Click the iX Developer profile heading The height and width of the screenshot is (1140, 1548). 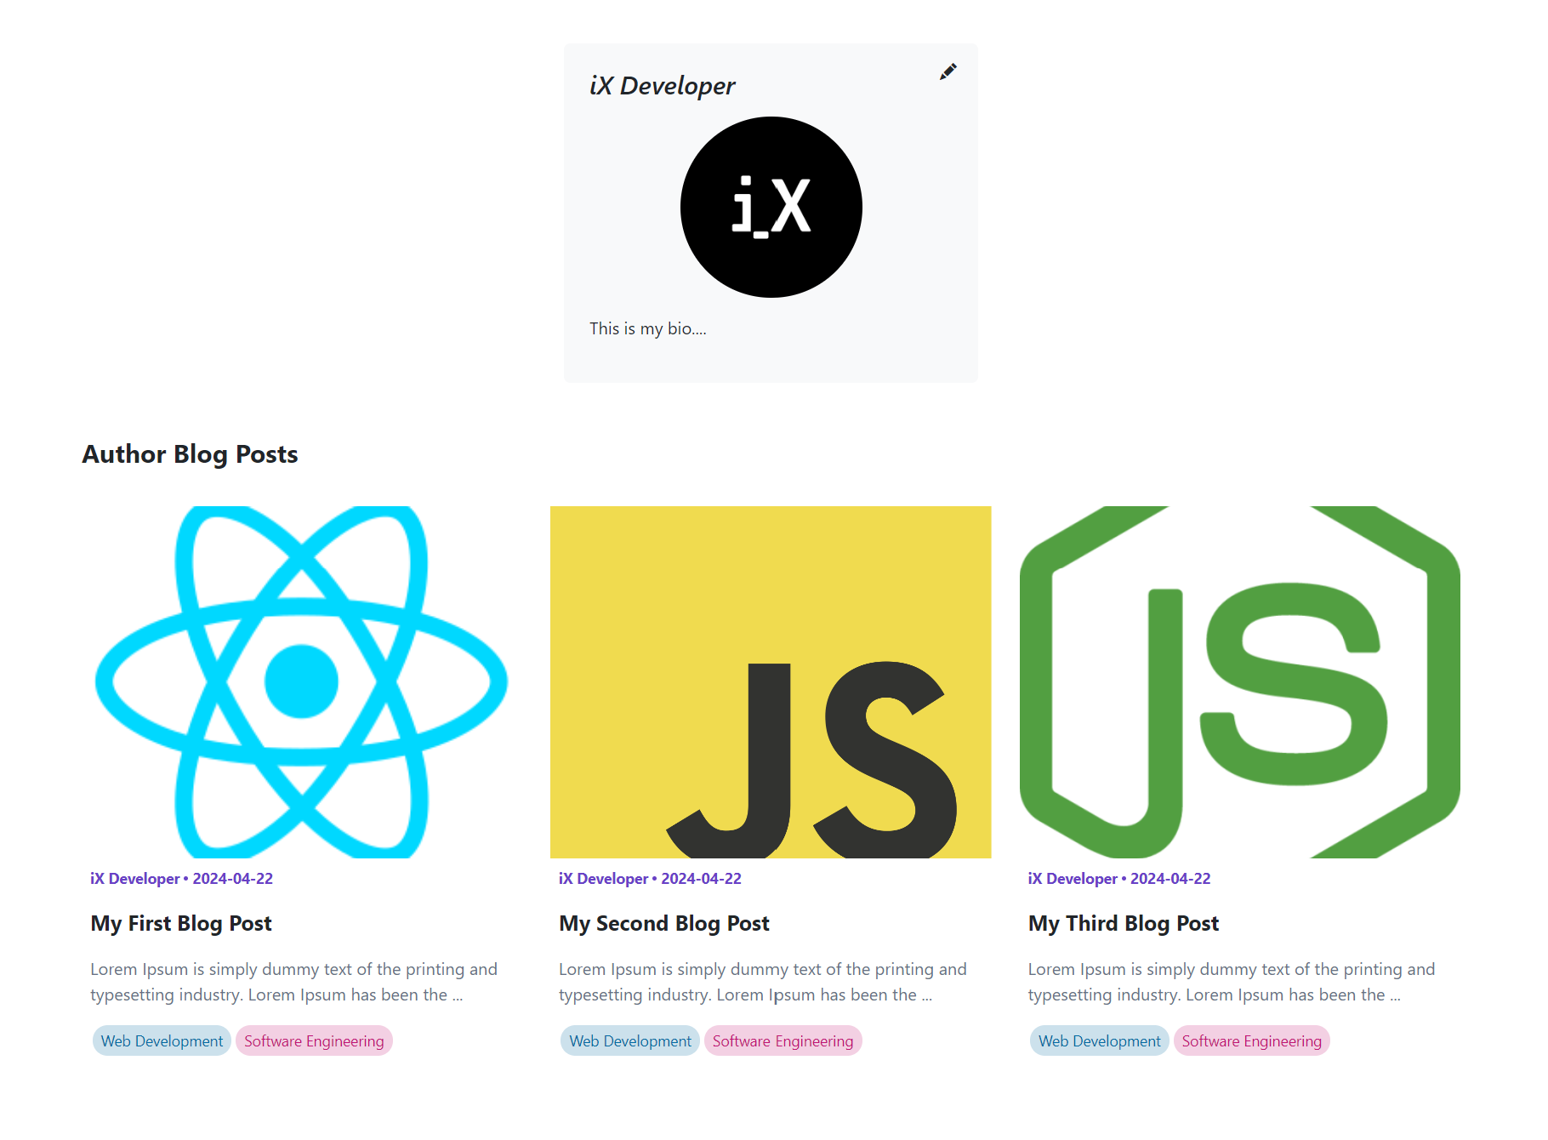pyautogui.click(x=662, y=86)
